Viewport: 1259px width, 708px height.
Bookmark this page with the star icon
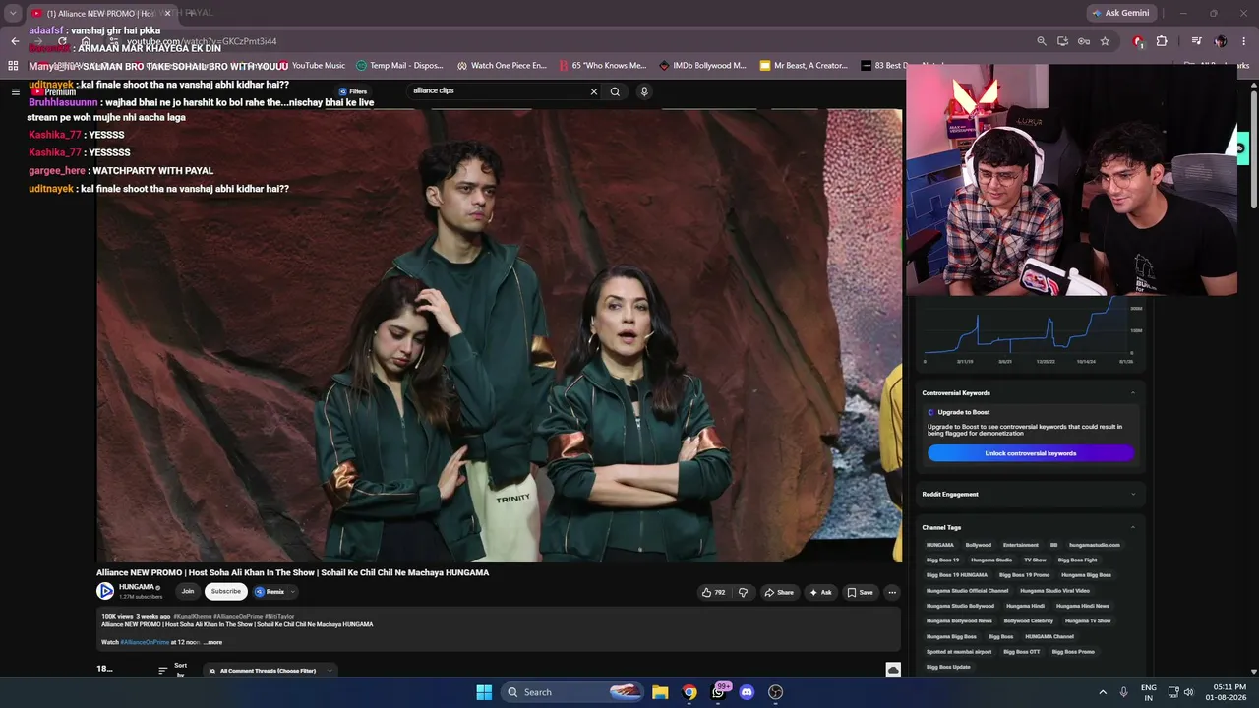(x=1105, y=41)
